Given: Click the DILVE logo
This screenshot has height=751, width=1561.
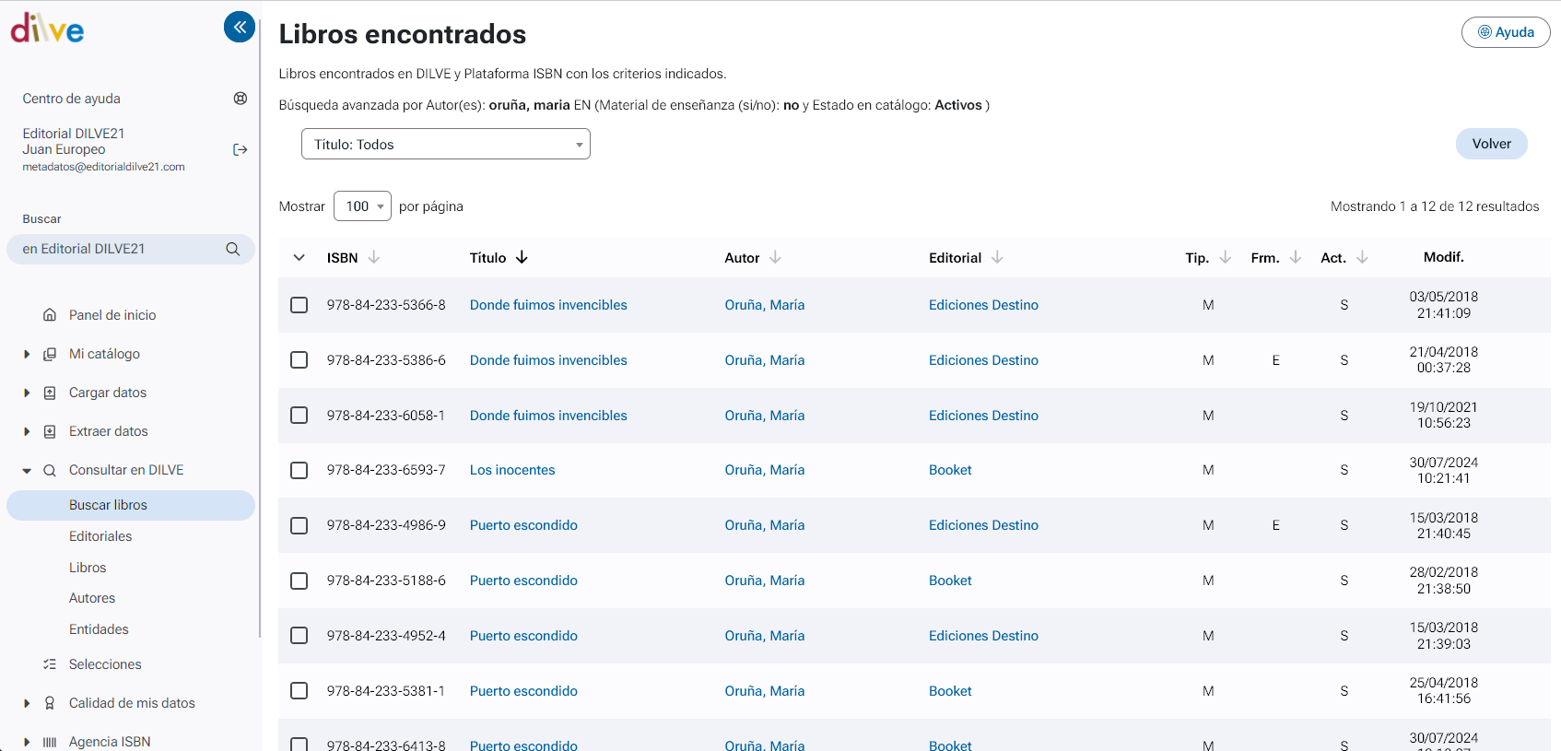Looking at the screenshot, I should click(47, 29).
